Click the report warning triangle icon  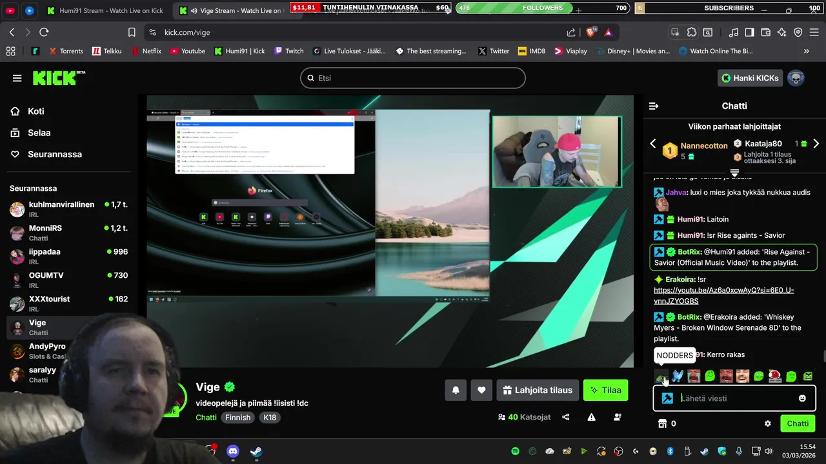(591, 417)
